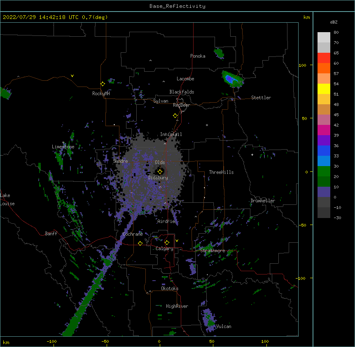Click the 50 tick on right axis
355x347 pixels.
pos(304,118)
